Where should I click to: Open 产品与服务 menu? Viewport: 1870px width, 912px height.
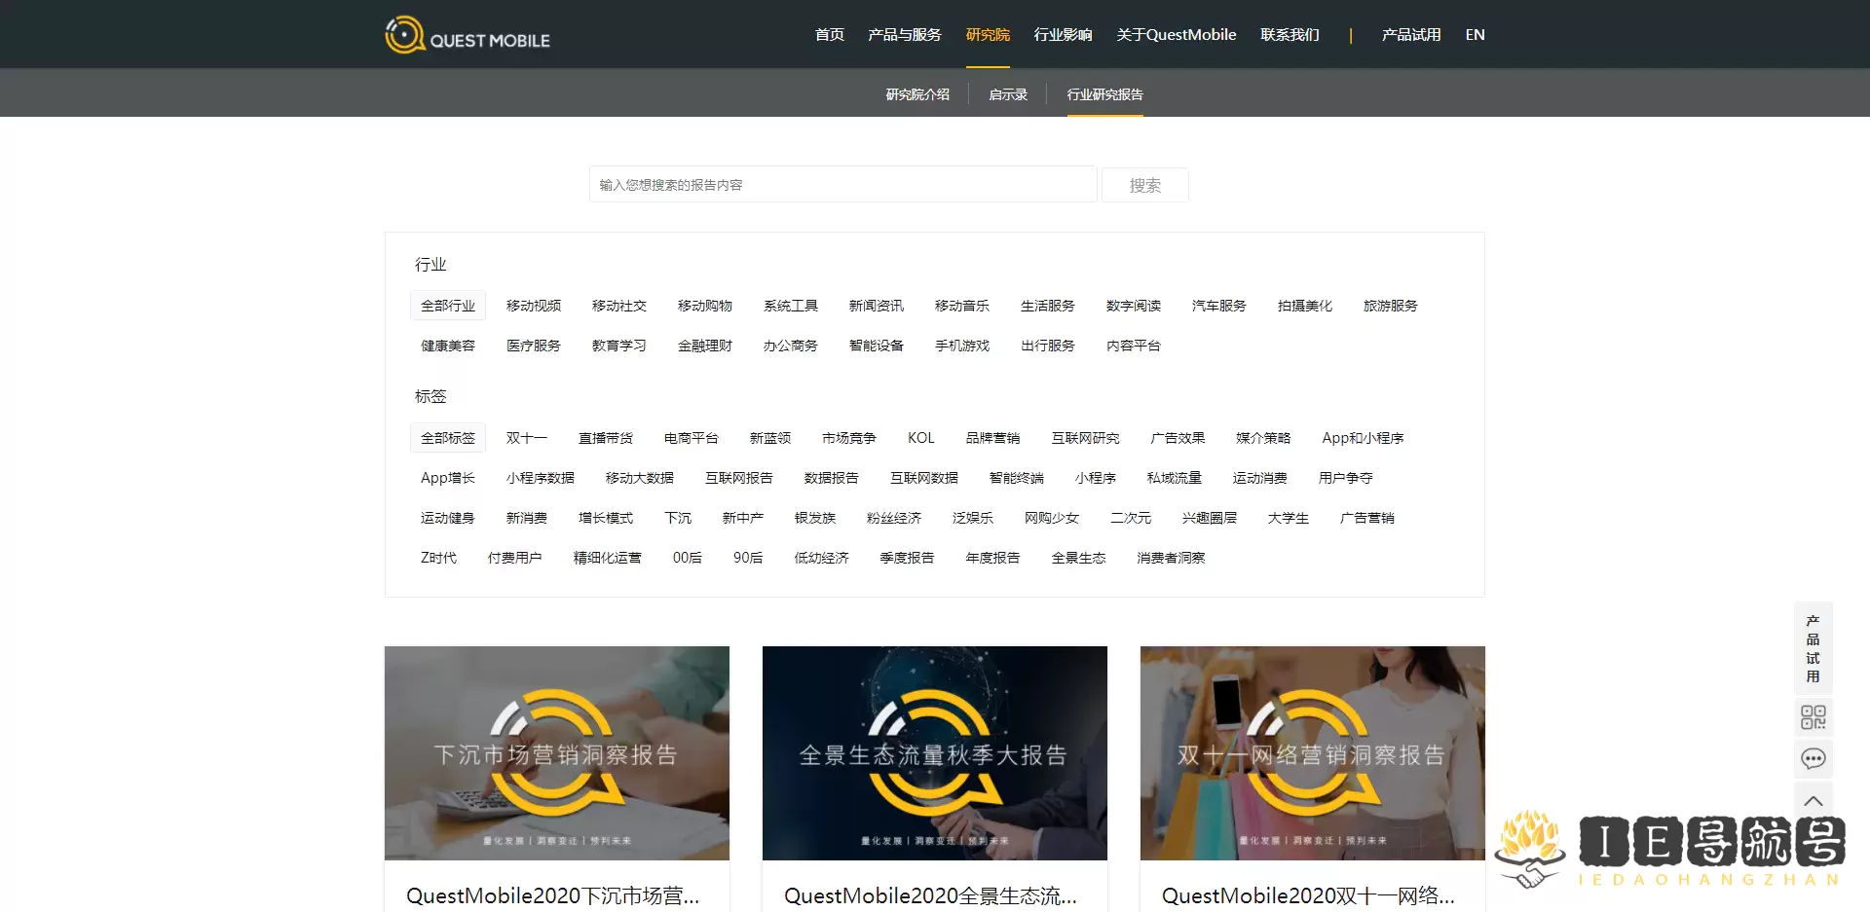905,35
